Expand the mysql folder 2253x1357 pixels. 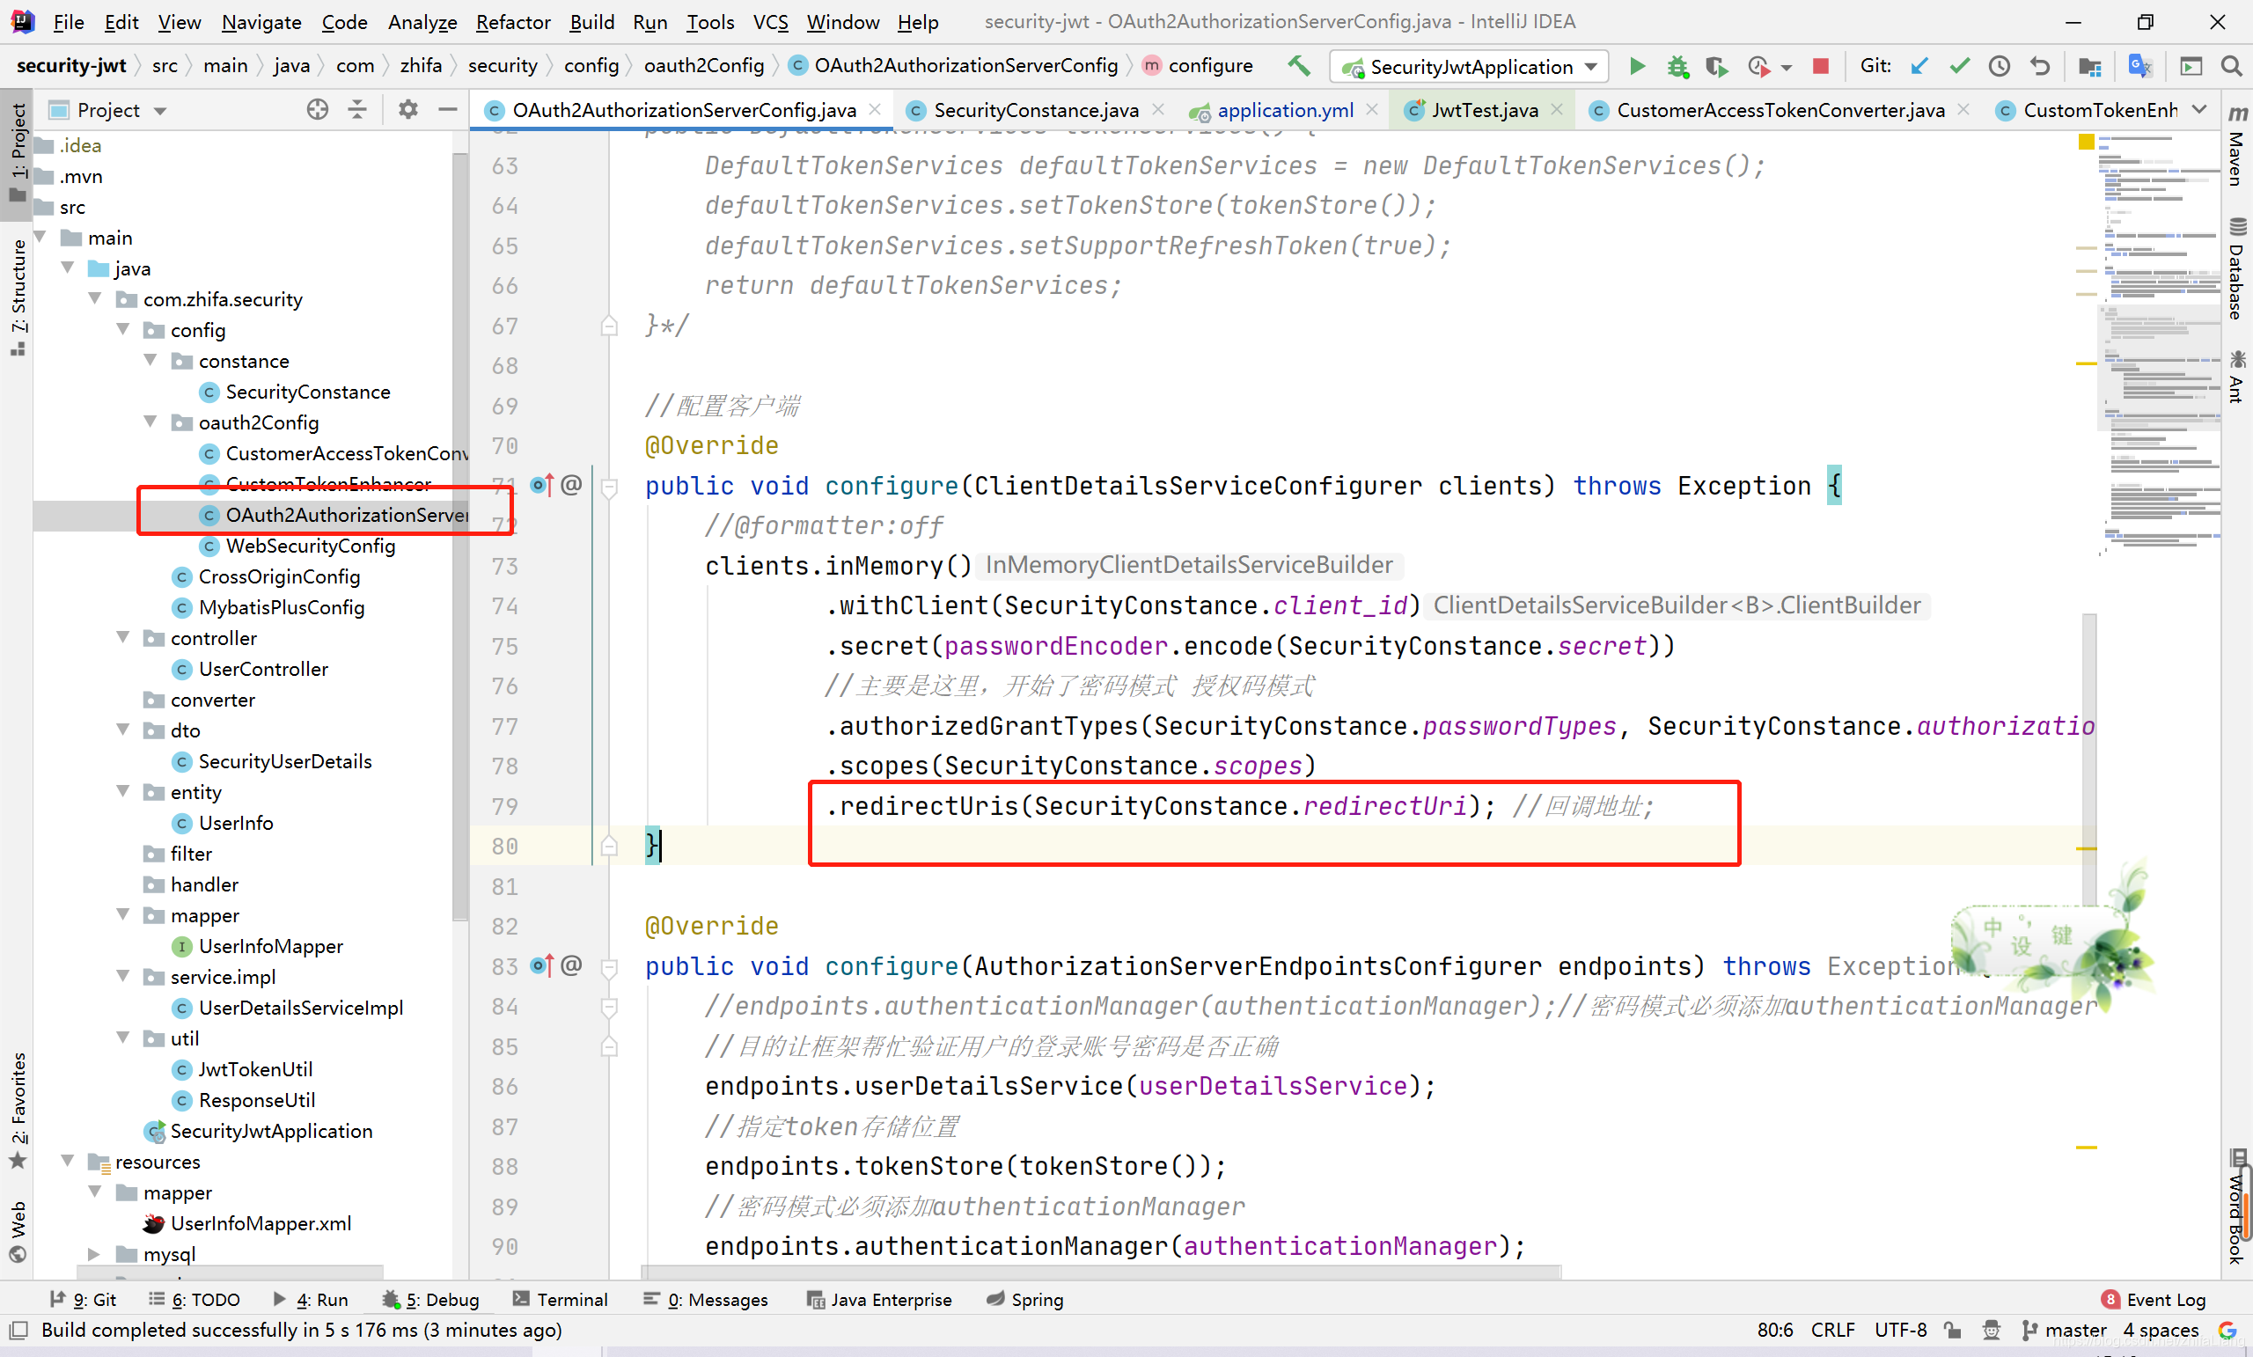coord(93,1254)
